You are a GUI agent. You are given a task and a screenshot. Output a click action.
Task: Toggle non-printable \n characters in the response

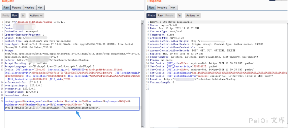[x=179, y=16]
